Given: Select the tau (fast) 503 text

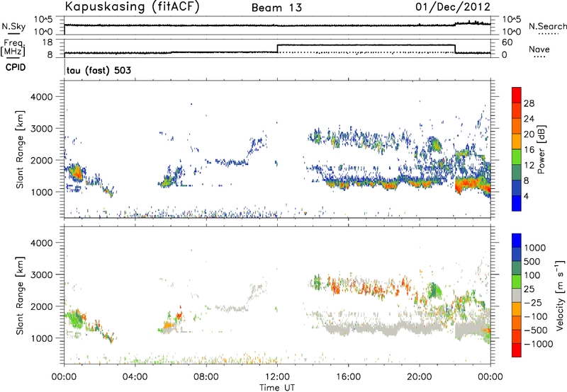Looking at the screenshot, I should tap(99, 70).
